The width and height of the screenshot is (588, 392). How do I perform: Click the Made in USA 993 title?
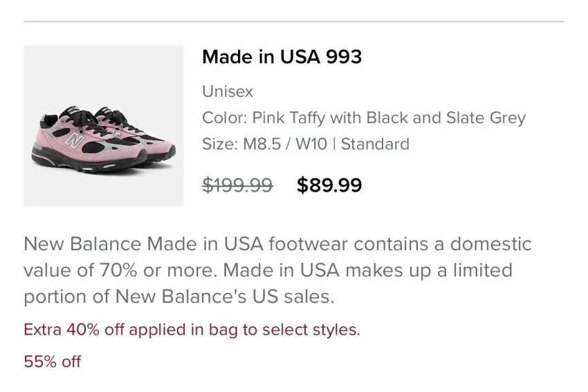pos(282,57)
